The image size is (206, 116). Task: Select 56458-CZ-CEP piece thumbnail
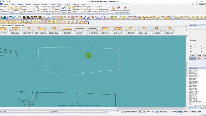point(169,30)
